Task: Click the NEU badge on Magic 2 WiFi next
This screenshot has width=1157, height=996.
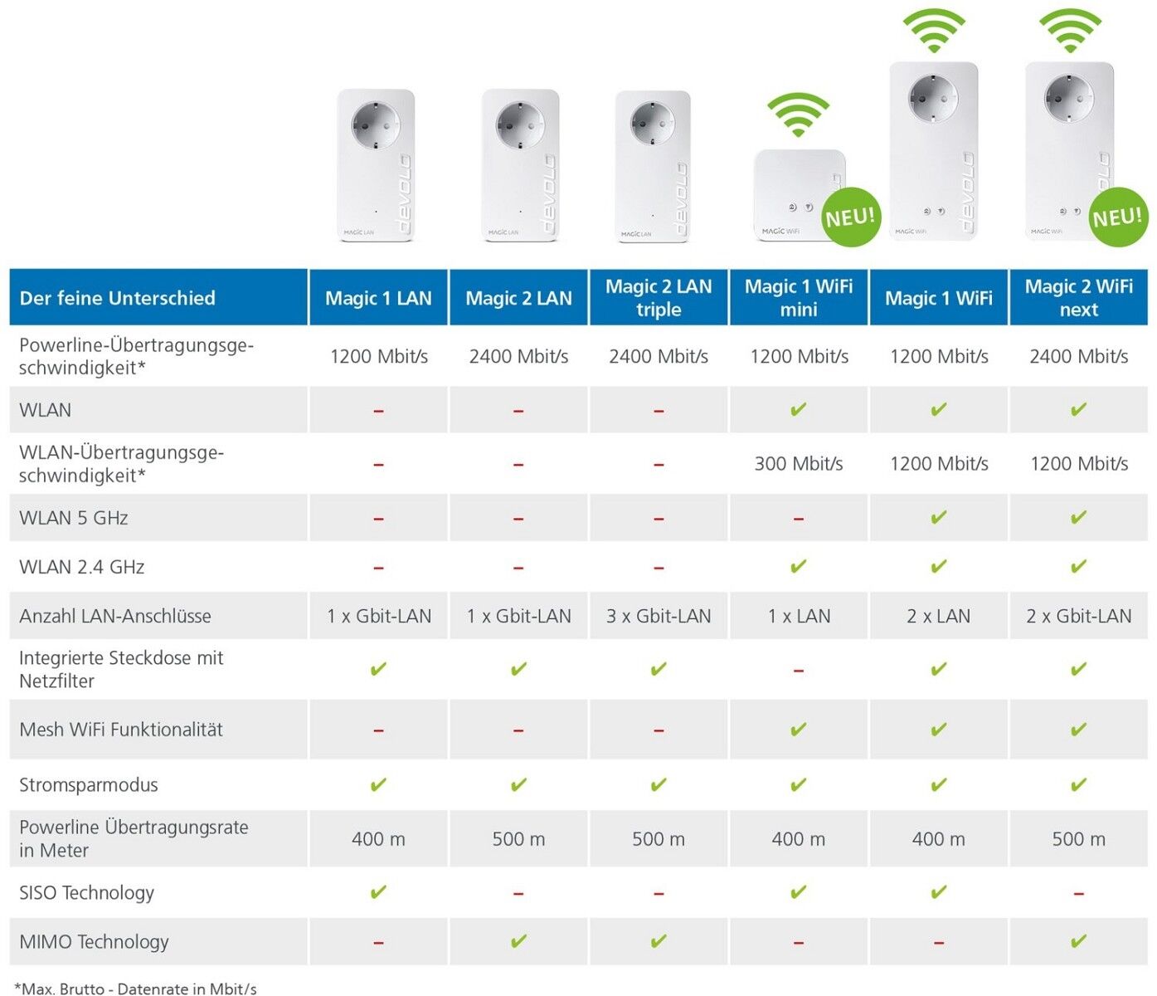Action: tap(1117, 217)
